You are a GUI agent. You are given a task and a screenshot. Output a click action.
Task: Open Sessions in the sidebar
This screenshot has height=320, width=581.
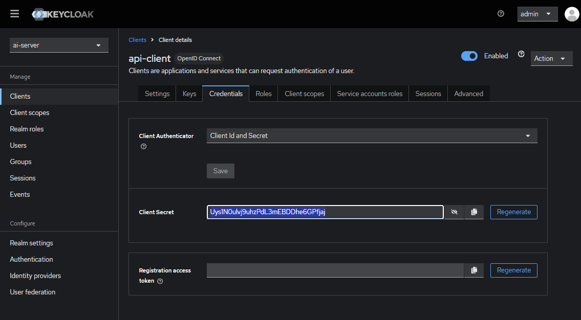tap(59, 178)
